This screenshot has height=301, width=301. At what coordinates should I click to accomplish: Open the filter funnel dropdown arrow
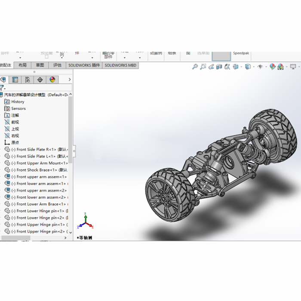coord(5,89)
